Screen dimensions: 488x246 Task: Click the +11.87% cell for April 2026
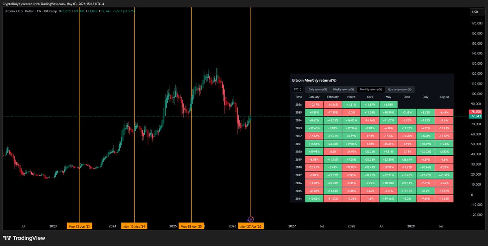pos(370,104)
